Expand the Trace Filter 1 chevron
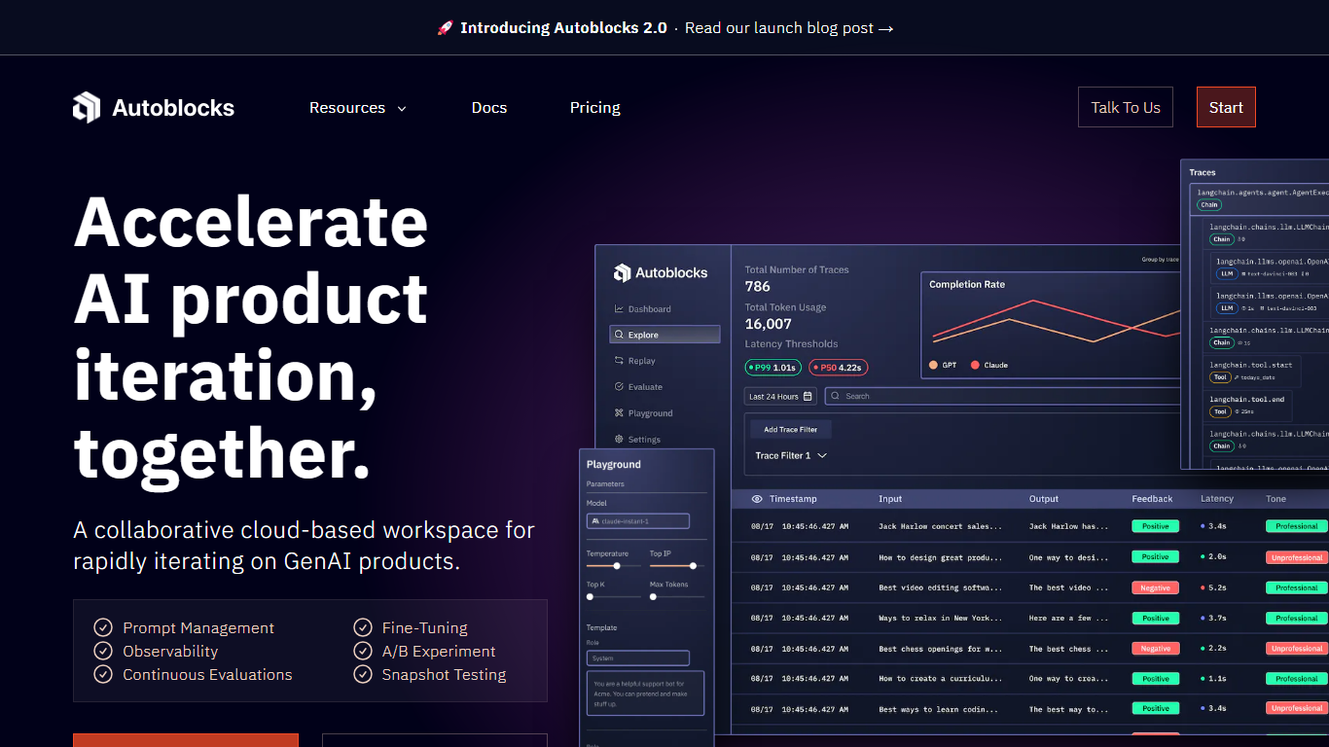The width and height of the screenshot is (1329, 747). 822,456
